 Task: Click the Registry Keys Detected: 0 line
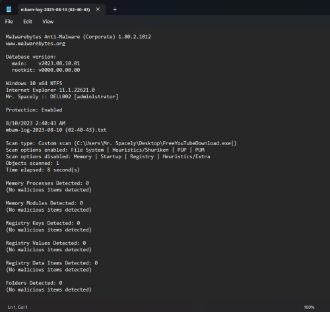click(x=43, y=223)
